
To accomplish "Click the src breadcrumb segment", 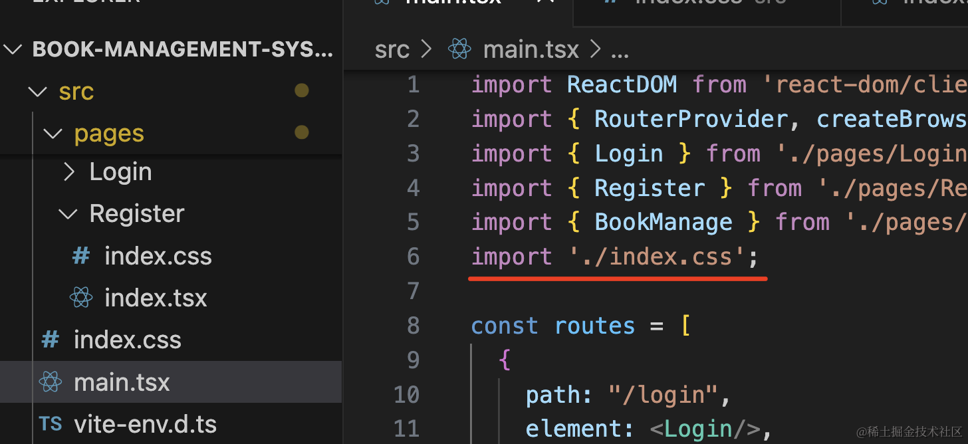I will 392,49.
